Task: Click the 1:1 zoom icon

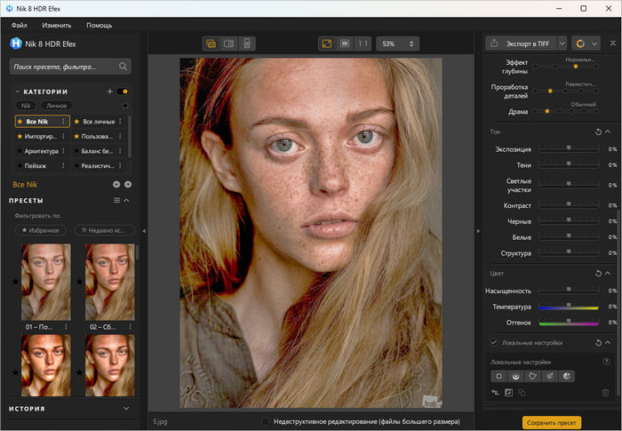Action: [363, 43]
